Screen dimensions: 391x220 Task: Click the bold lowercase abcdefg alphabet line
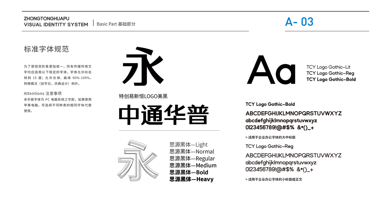pyautogui.click(x=281, y=121)
